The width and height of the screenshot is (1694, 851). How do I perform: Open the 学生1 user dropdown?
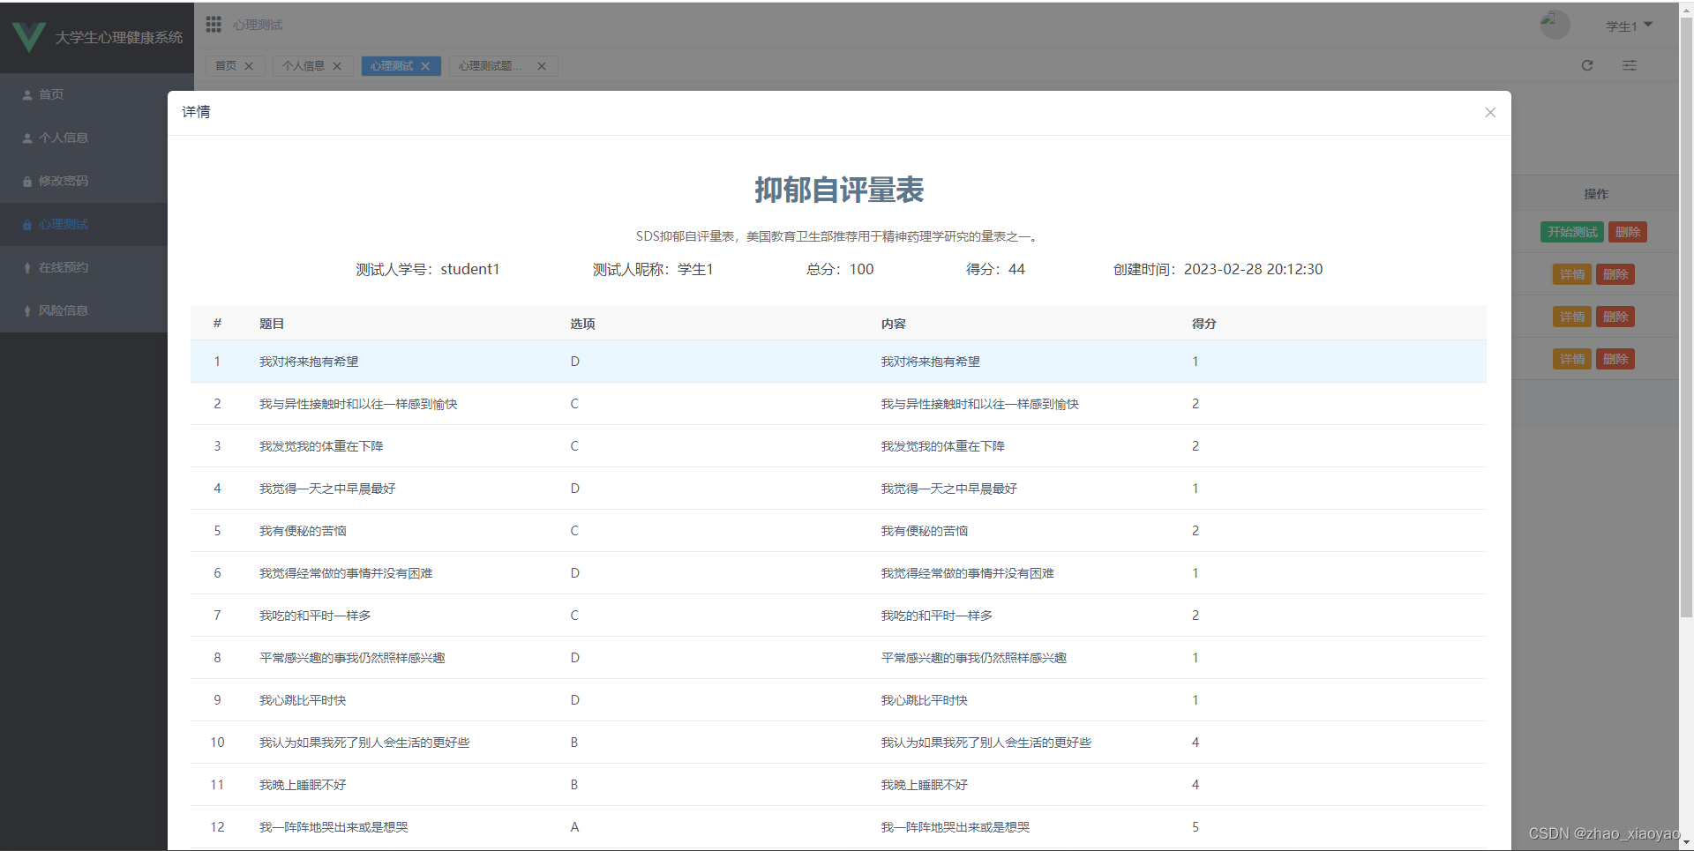[1629, 26]
